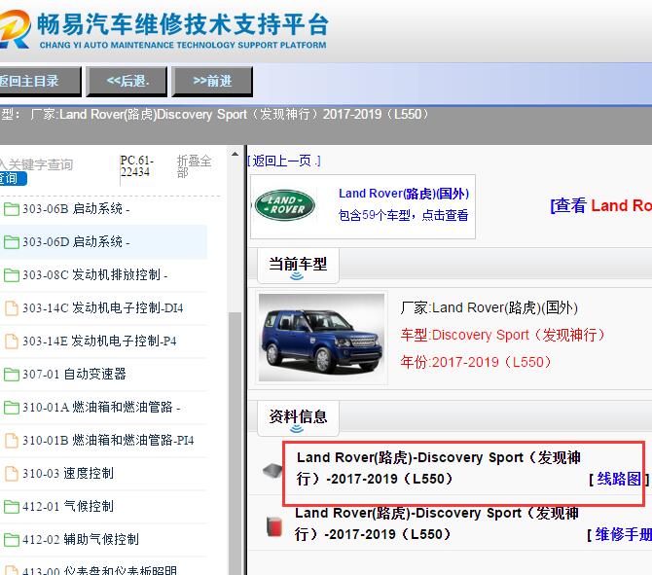Click document icon for 310-01B 燃油箱和燃油管路-PI4
652x575 pixels.
point(12,441)
